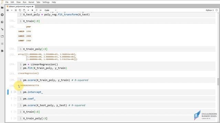
Task: Click the year value 2000
Action: coord(29,36)
